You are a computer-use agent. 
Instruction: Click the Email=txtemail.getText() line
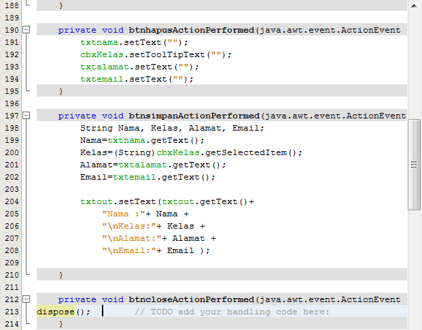click(x=147, y=177)
